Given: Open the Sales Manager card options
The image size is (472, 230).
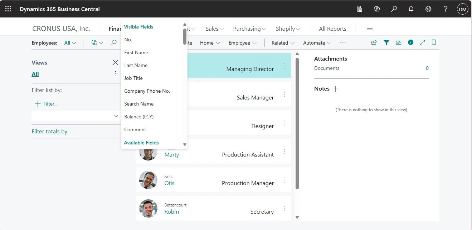Looking at the screenshot, I should tap(284, 94).
